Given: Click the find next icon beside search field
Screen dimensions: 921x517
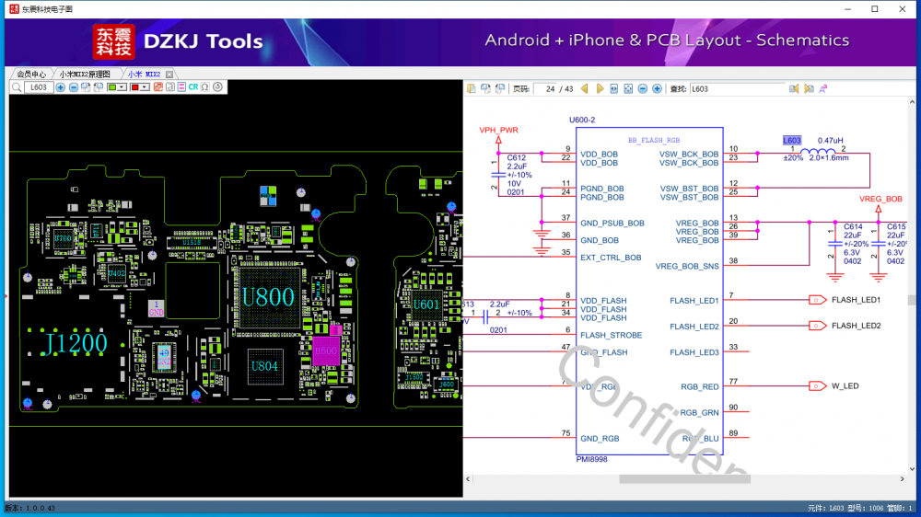Looking at the screenshot, I should (x=809, y=89).
